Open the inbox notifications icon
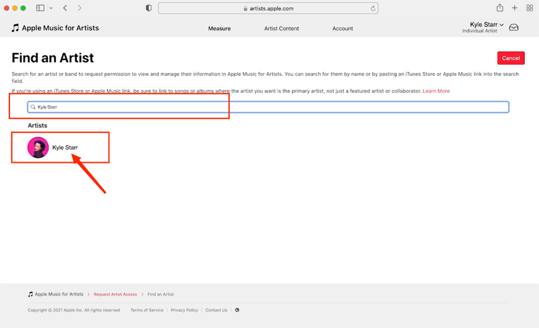The height and width of the screenshot is (328, 539). 514,27
